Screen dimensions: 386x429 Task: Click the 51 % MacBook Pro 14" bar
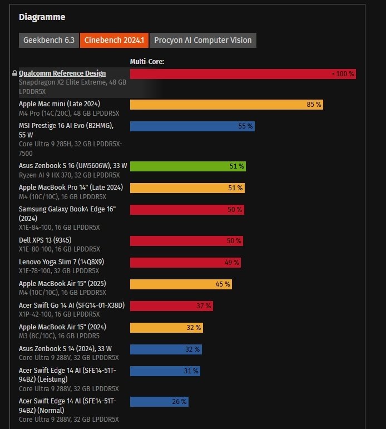[x=187, y=188]
